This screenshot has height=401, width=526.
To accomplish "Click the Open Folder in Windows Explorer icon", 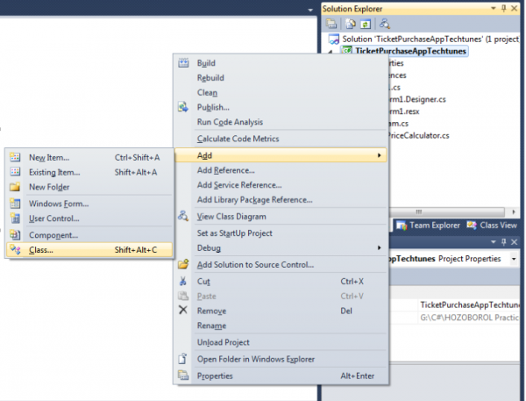I will point(183,359).
